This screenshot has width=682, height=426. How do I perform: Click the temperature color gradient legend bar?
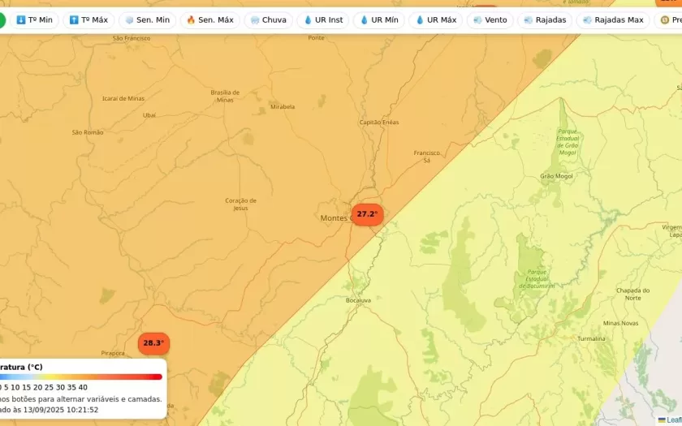tap(81, 377)
